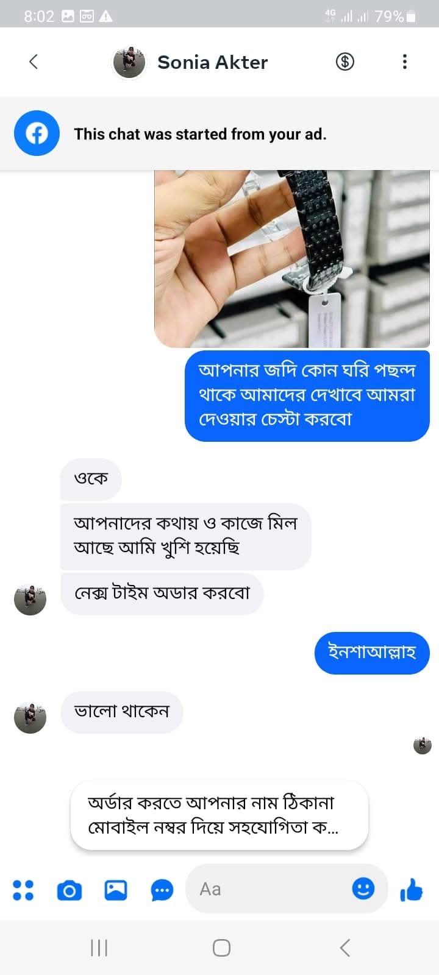
Task: Tap the four-dot apps grid icon
Action: (x=23, y=890)
